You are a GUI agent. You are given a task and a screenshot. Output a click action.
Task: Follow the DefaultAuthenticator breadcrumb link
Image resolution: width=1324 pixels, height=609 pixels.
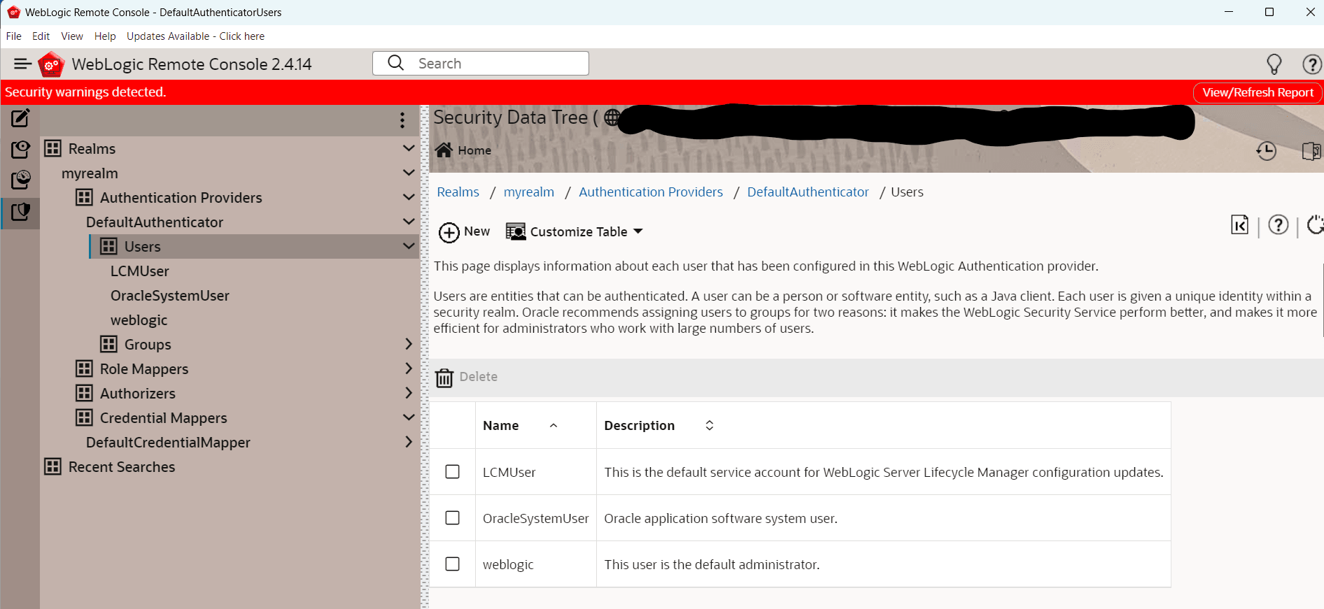(x=808, y=192)
